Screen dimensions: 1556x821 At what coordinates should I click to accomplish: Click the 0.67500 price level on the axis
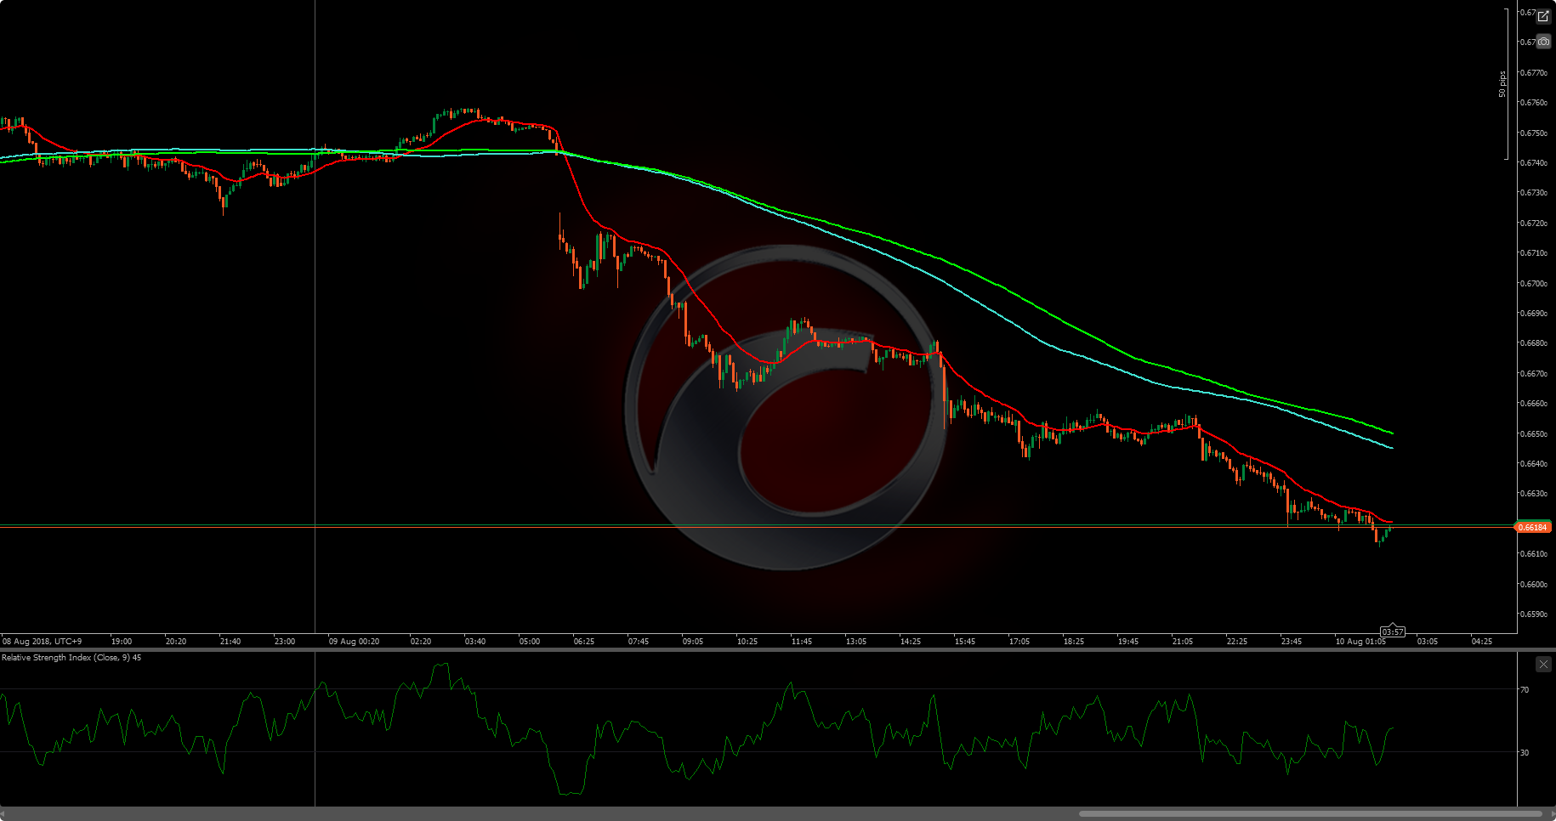click(x=1534, y=133)
